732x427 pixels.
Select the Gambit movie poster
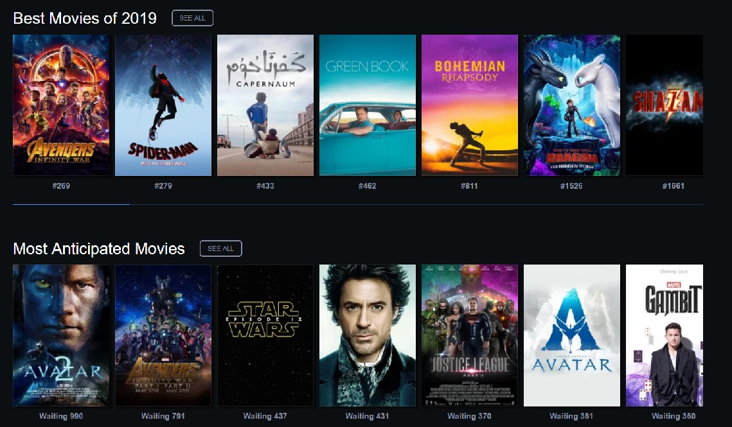pos(665,336)
